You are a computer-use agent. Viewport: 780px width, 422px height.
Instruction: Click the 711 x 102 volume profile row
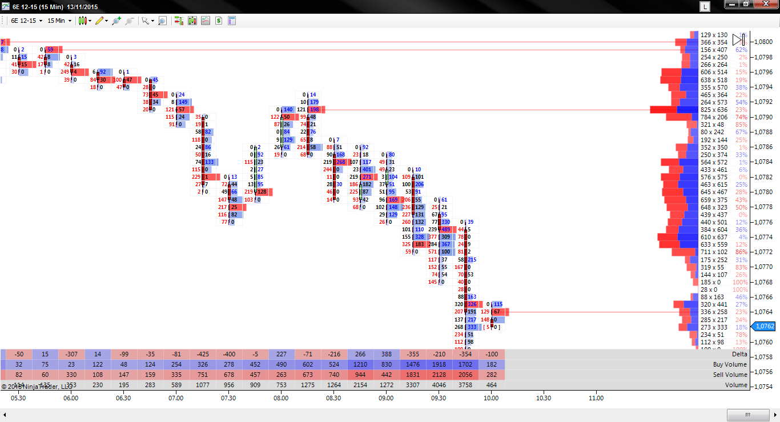click(x=714, y=252)
